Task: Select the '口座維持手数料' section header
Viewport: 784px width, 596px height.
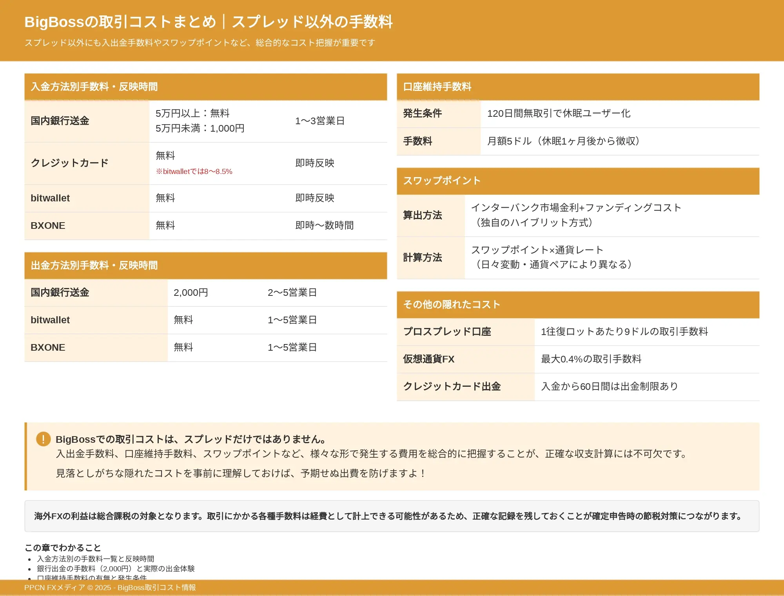Action: tap(578, 87)
